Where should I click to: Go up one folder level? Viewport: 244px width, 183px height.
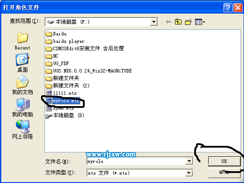click(x=178, y=22)
